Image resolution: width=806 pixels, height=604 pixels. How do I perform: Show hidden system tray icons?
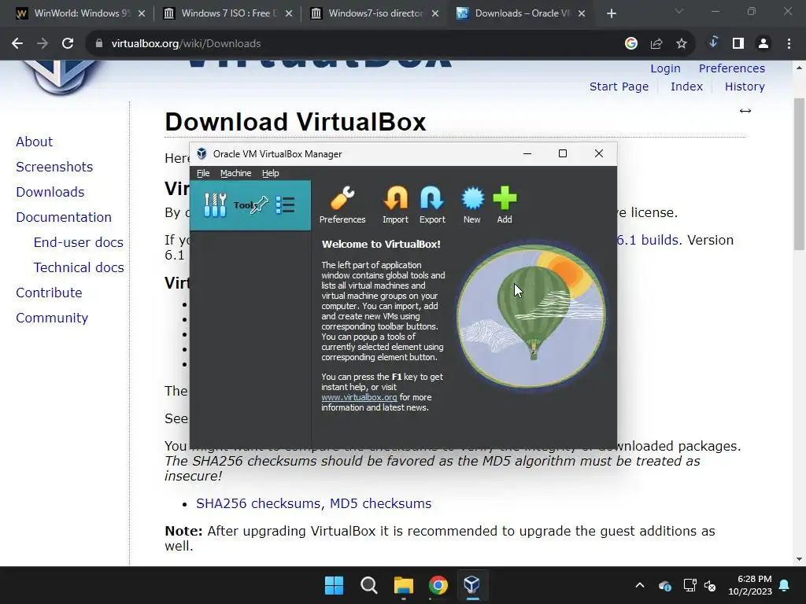click(x=639, y=585)
